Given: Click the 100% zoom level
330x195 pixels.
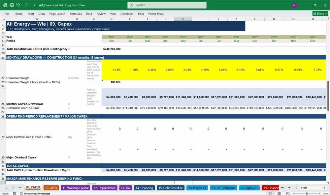Looking at the screenshot, I should [326, 194].
